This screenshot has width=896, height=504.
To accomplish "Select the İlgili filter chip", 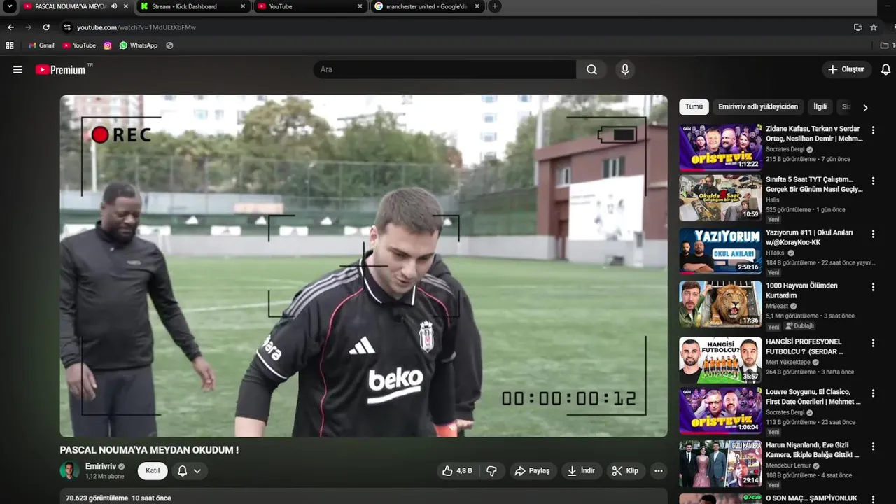I will pyautogui.click(x=820, y=107).
